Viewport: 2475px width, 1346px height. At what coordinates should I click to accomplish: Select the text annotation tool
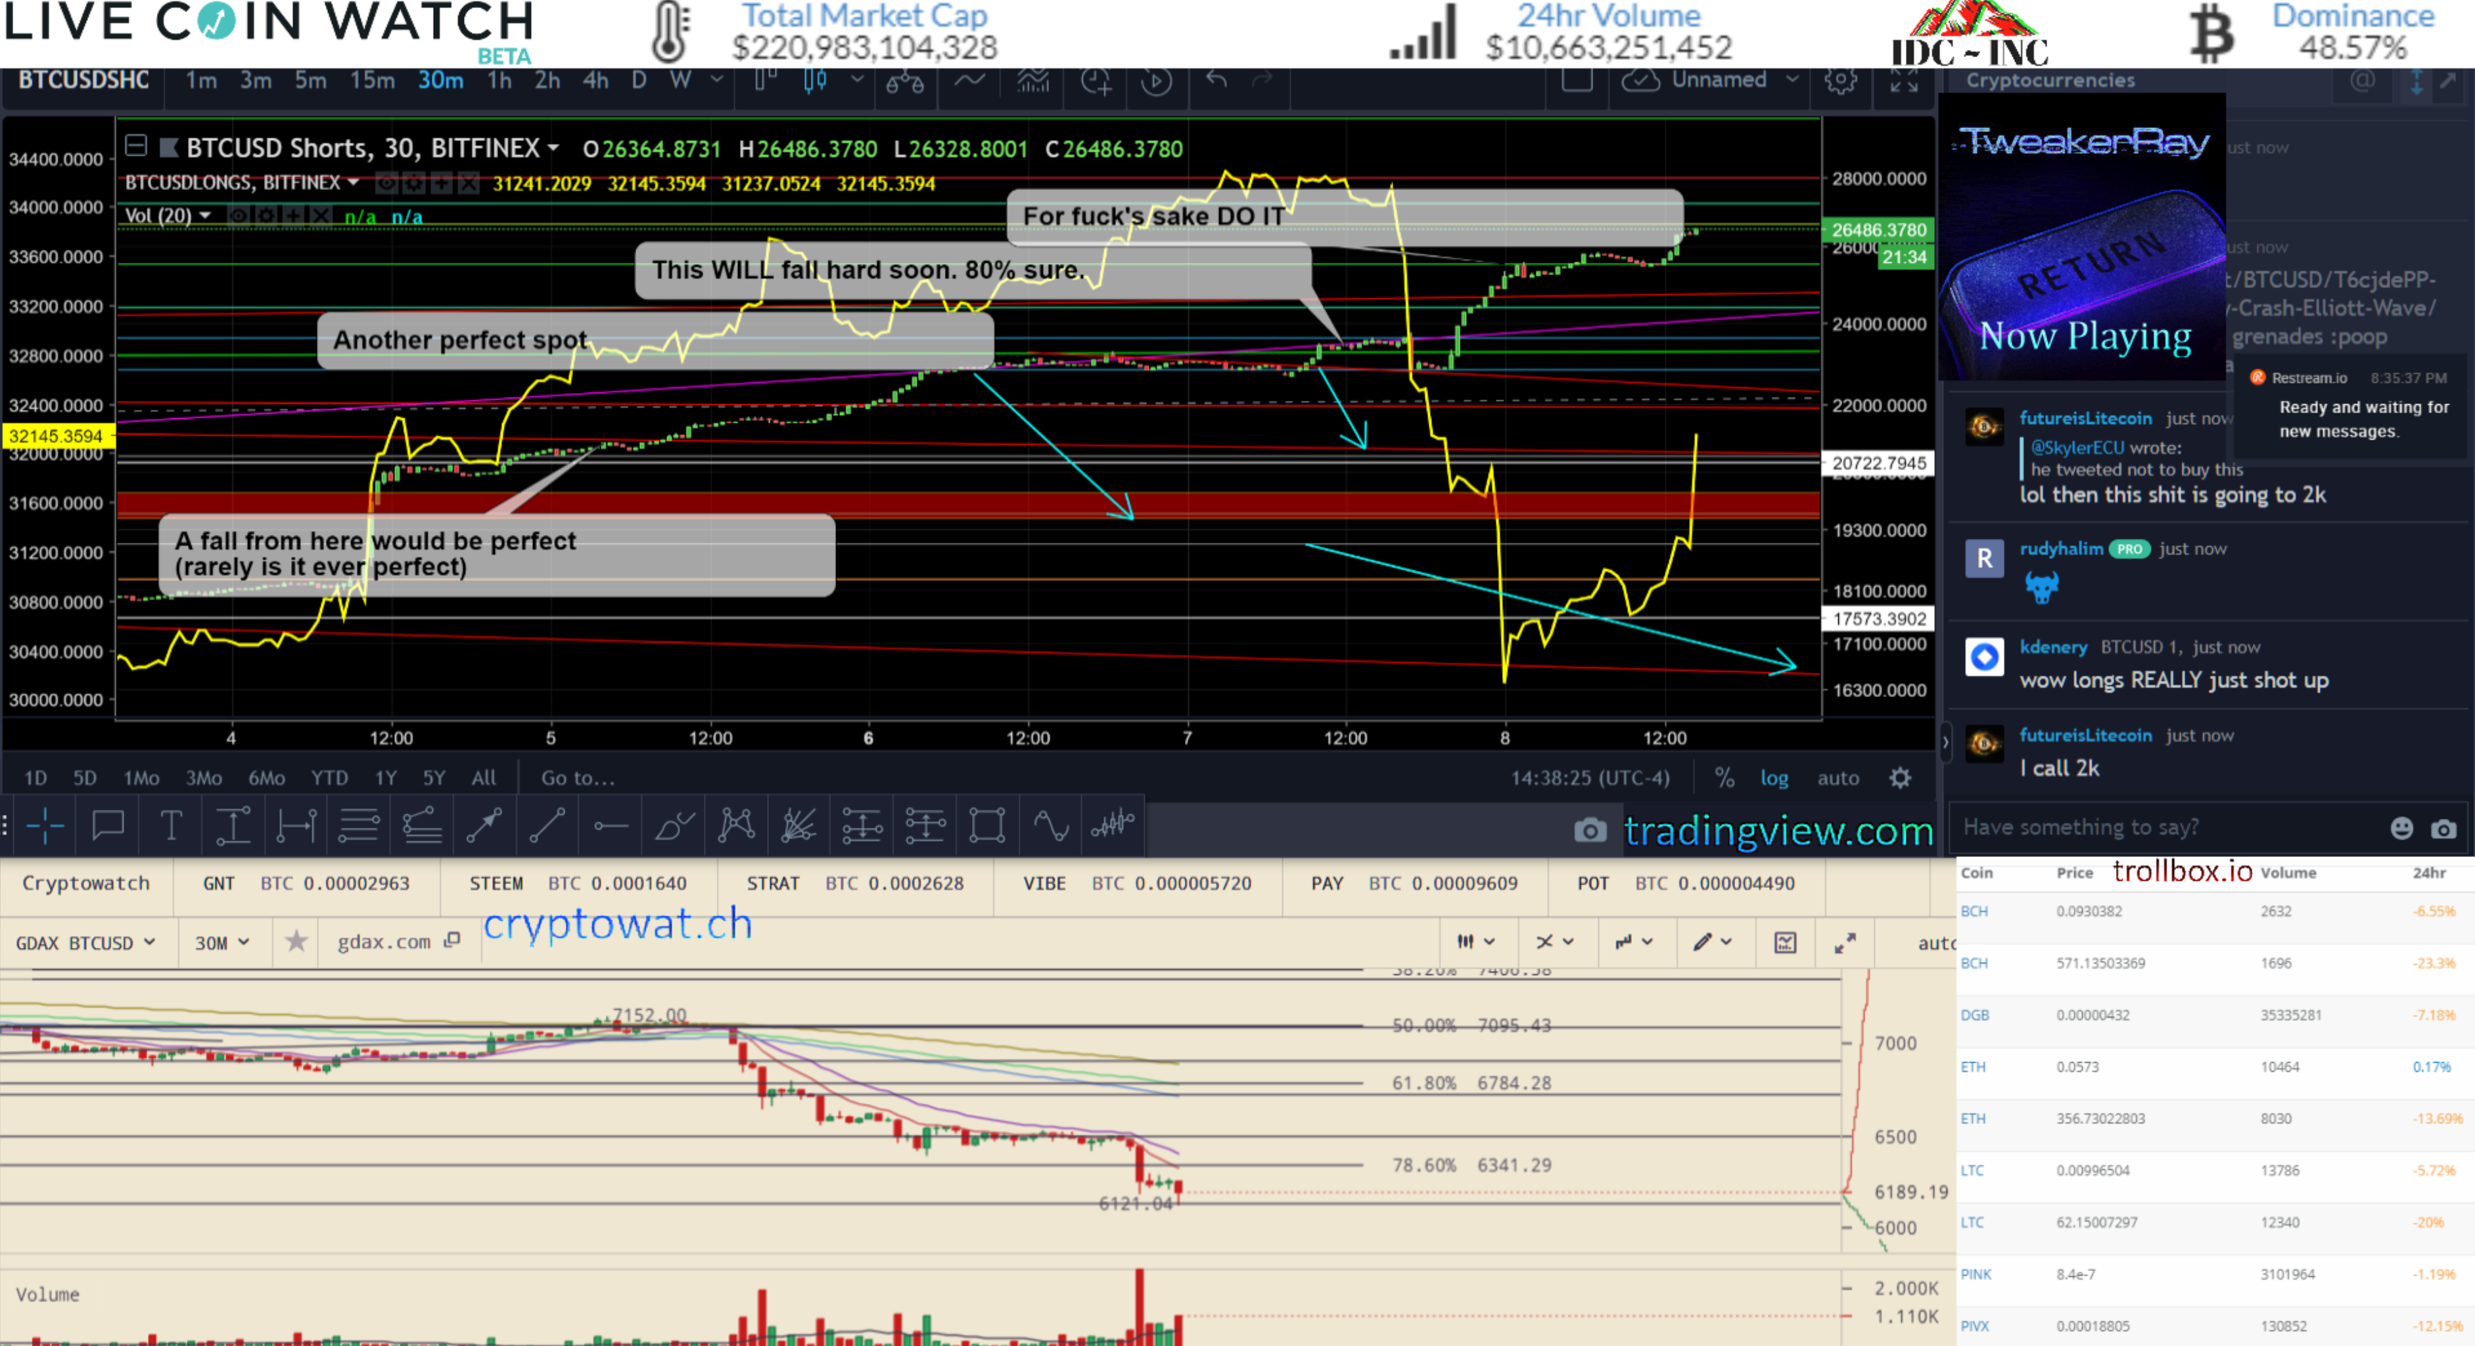170,825
